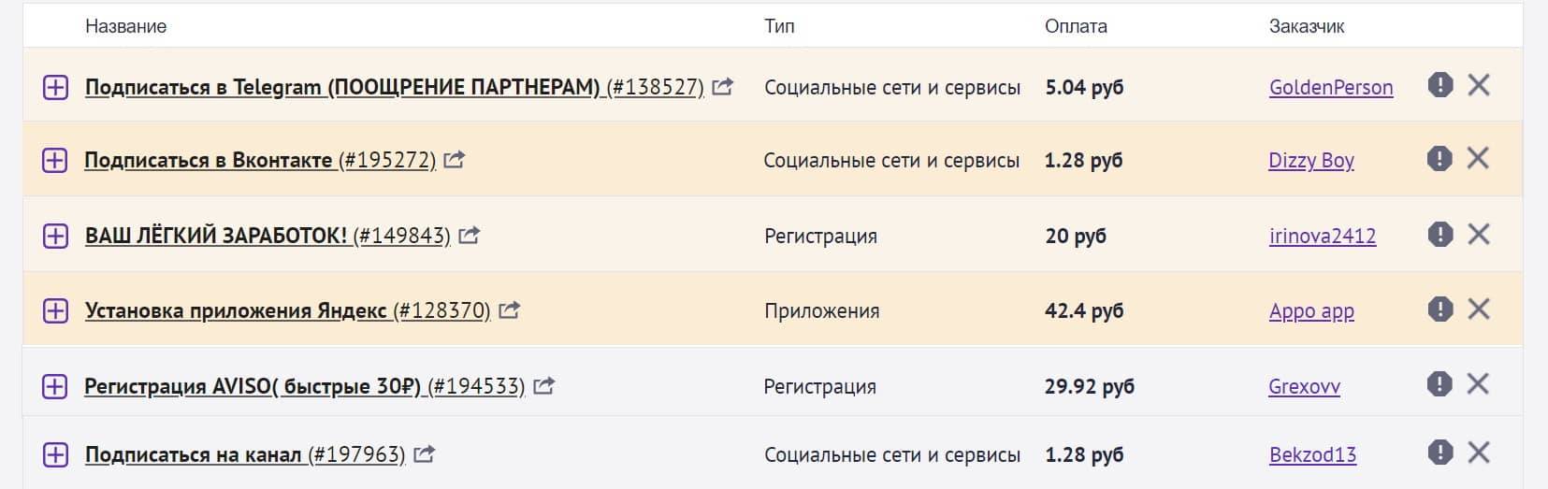Expand the ВАШ ЛЁГКИЙ ЗАРАБОТОК row
Viewport: 1548px width, 489px height.
(55, 235)
